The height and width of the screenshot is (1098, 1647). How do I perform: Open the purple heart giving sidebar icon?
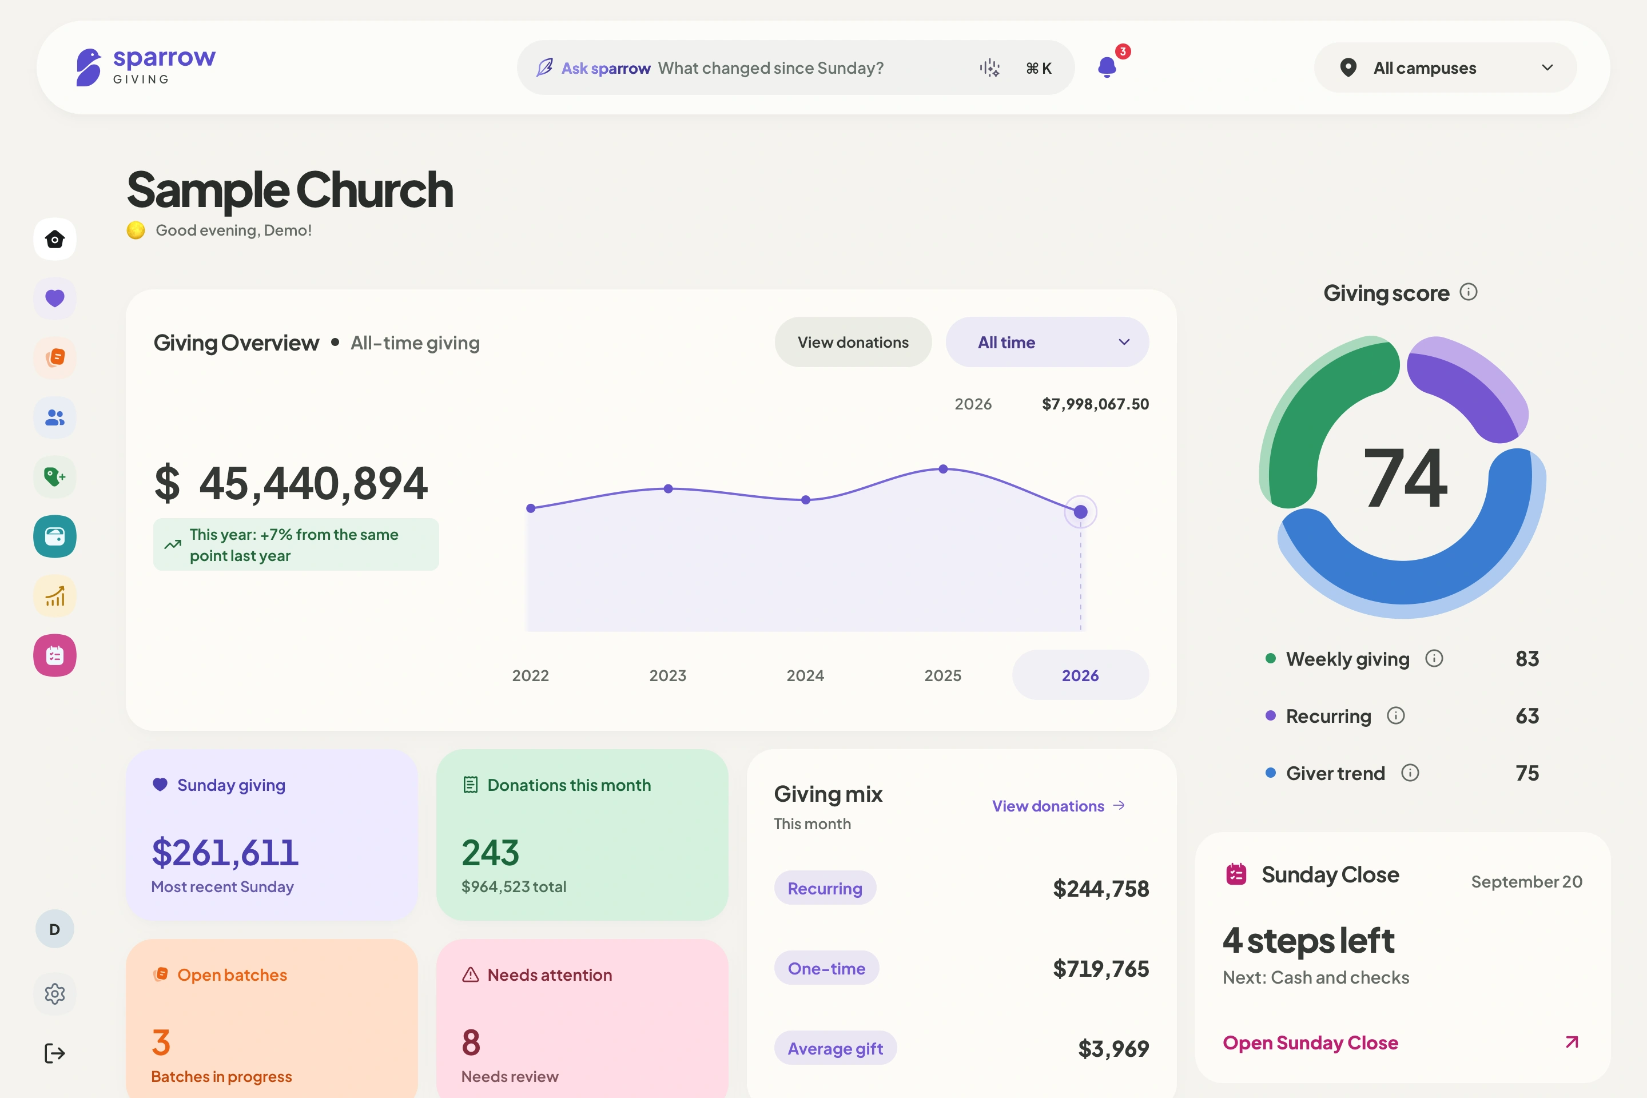(55, 299)
